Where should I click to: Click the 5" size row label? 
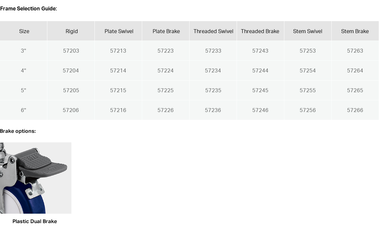[23, 90]
